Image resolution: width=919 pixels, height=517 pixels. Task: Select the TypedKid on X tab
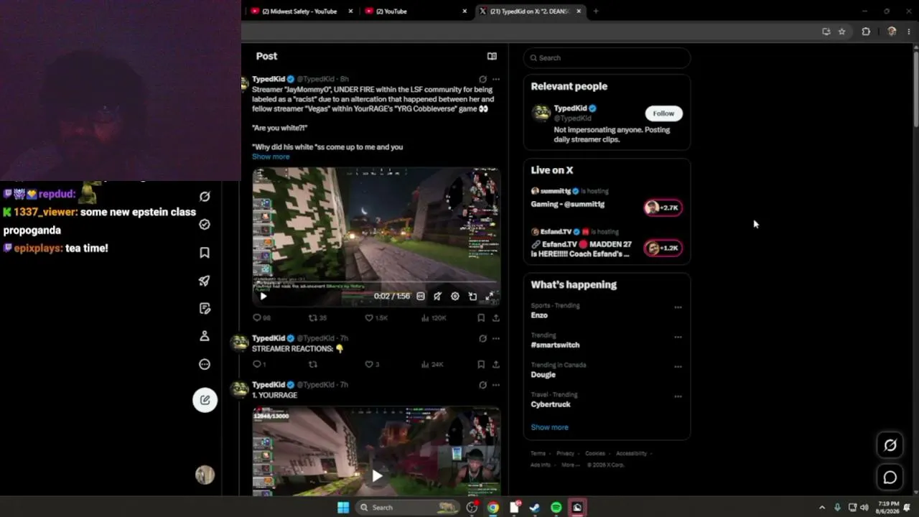pos(530,11)
